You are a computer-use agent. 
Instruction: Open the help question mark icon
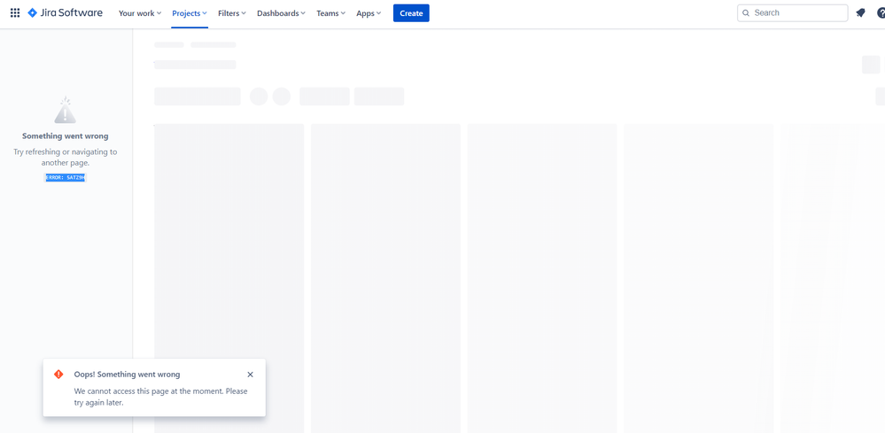pos(881,13)
